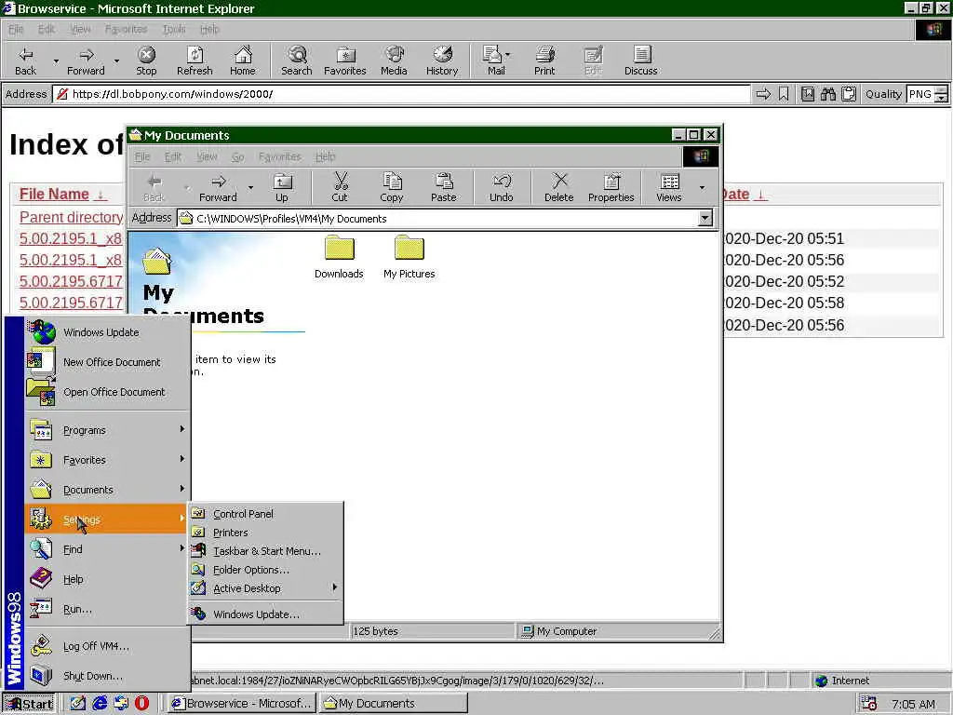Click Forward in My Documents toolbar
This screenshot has width=953, height=715.
click(218, 187)
